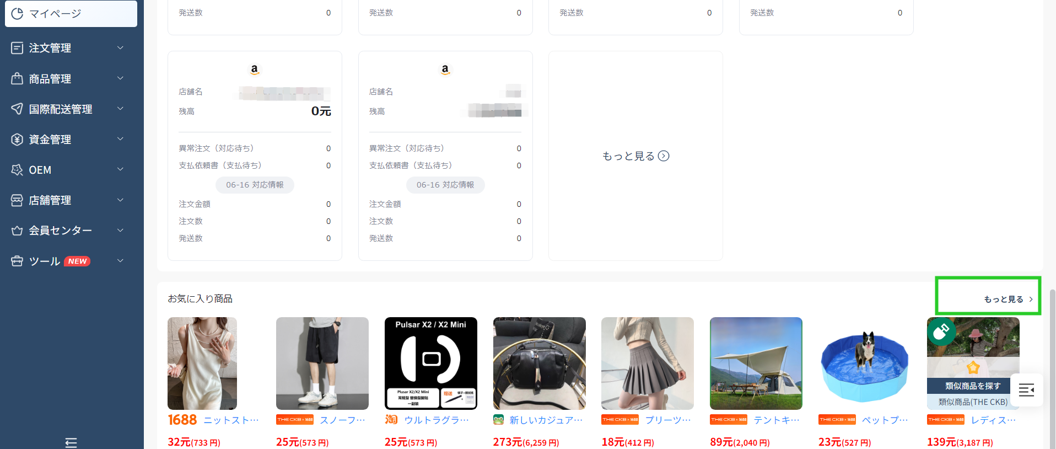The width and height of the screenshot is (1056, 449).
Task: Click the order management list icon
Action: point(17,49)
